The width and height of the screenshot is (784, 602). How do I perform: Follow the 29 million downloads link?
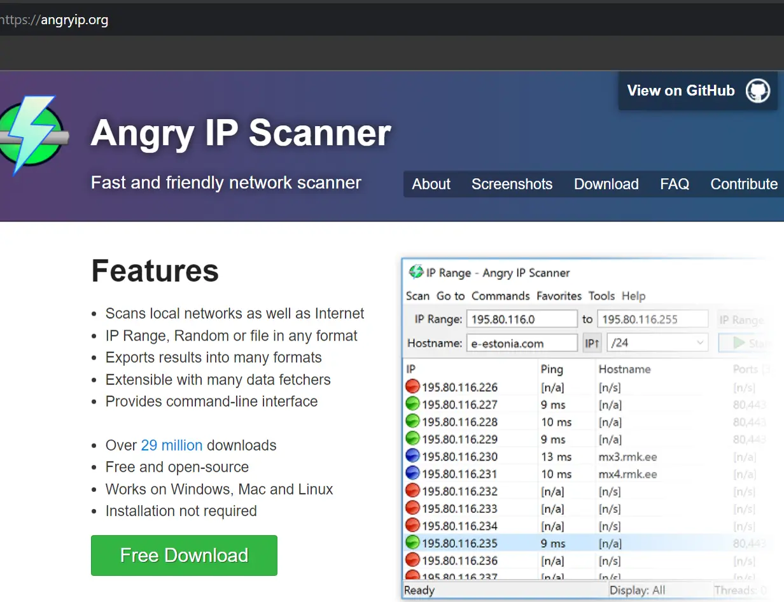tap(171, 445)
